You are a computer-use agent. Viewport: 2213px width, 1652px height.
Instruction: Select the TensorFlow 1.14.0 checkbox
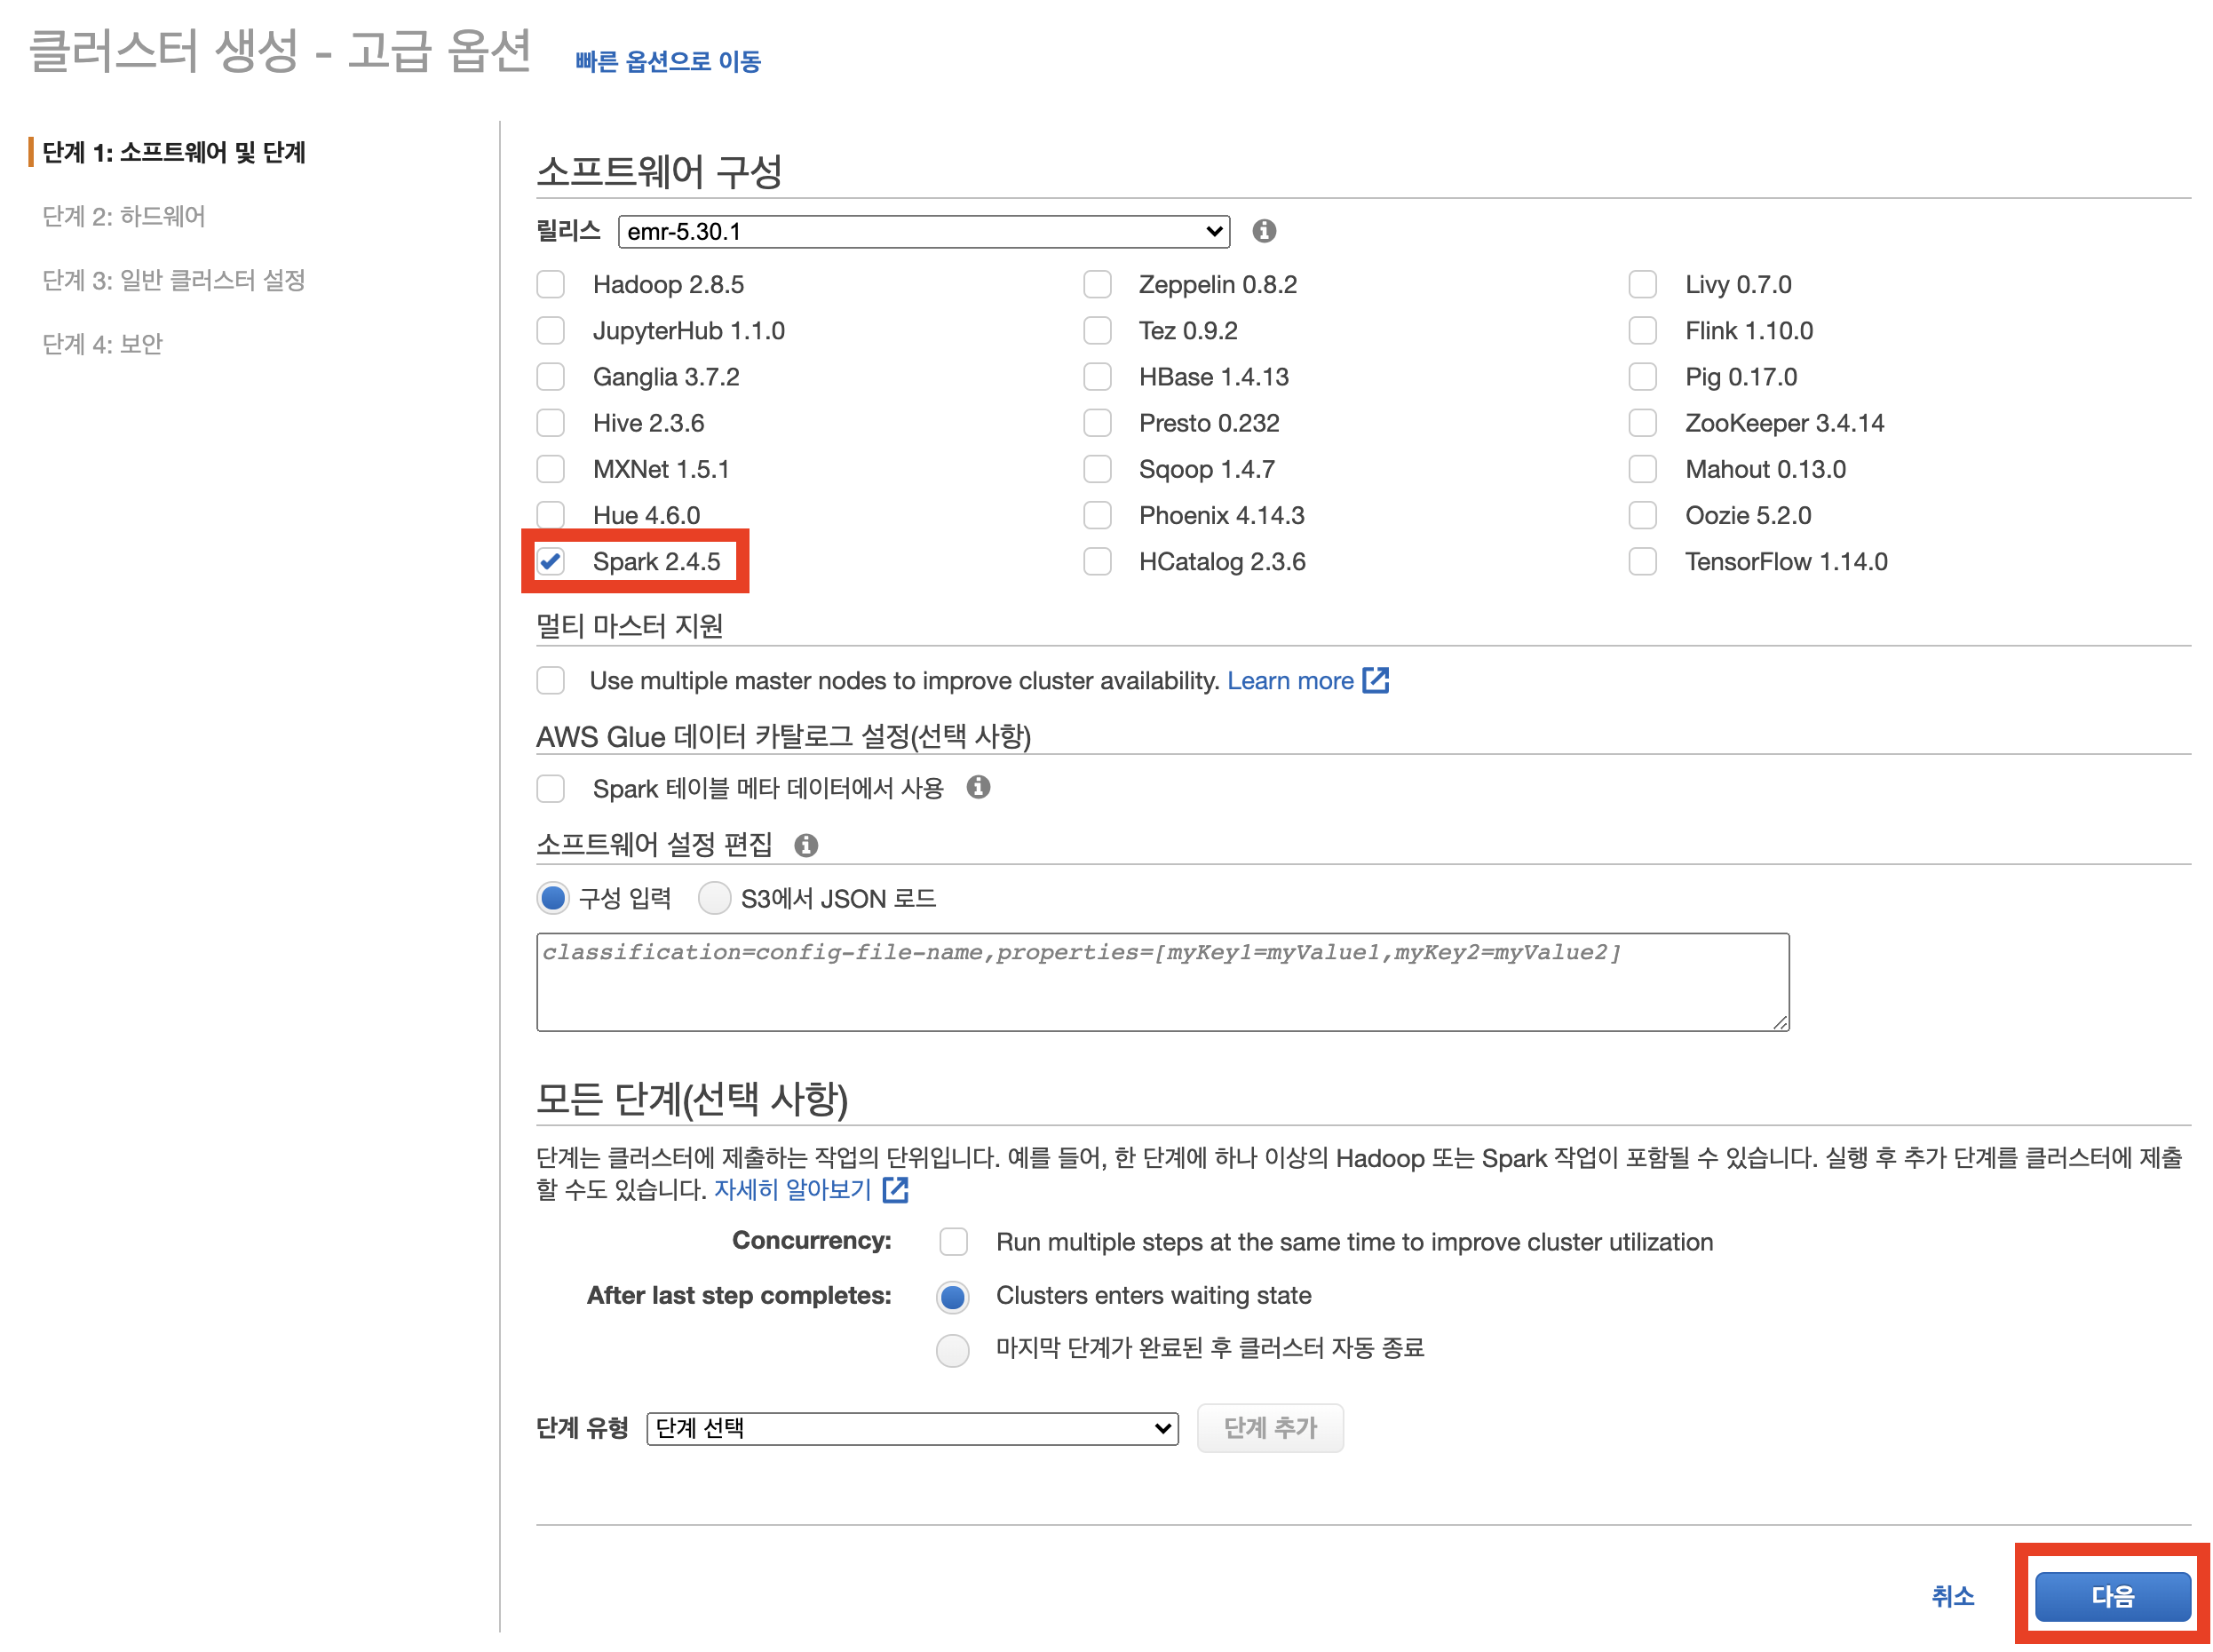(x=1642, y=561)
